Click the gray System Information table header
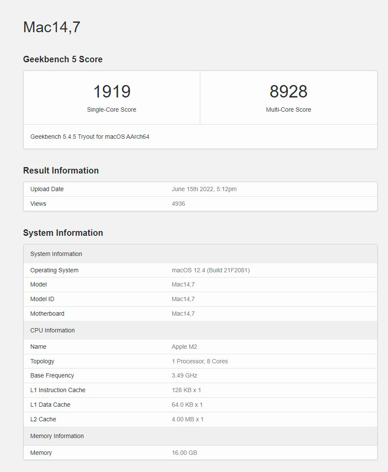Image resolution: width=388 pixels, height=472 pixels. point(200,254)
